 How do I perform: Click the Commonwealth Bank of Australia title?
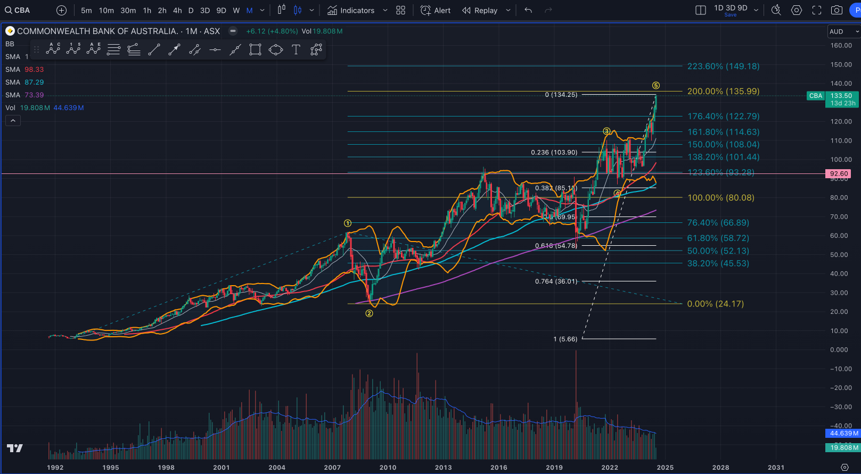click(97, 31)
